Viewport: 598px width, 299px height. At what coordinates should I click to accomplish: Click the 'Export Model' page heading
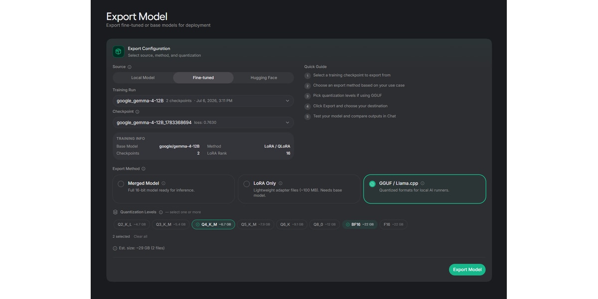[137, 16]
